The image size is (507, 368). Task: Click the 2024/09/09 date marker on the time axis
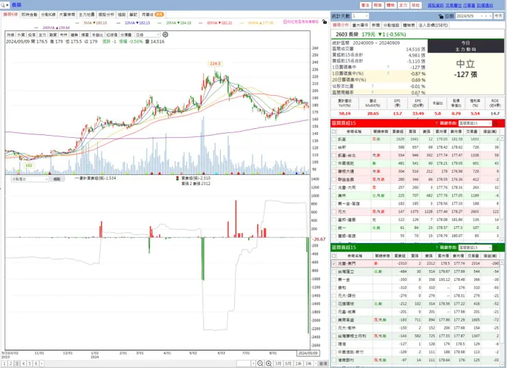pos(308,353)
